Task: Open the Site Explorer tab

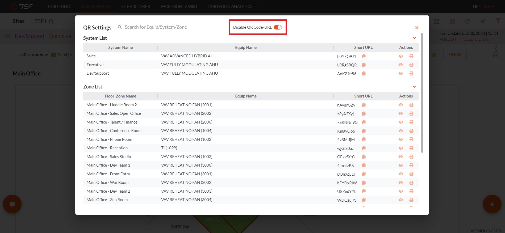Action: (136, 6)
